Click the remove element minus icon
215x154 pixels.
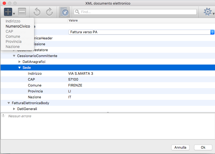click(22, 12)
